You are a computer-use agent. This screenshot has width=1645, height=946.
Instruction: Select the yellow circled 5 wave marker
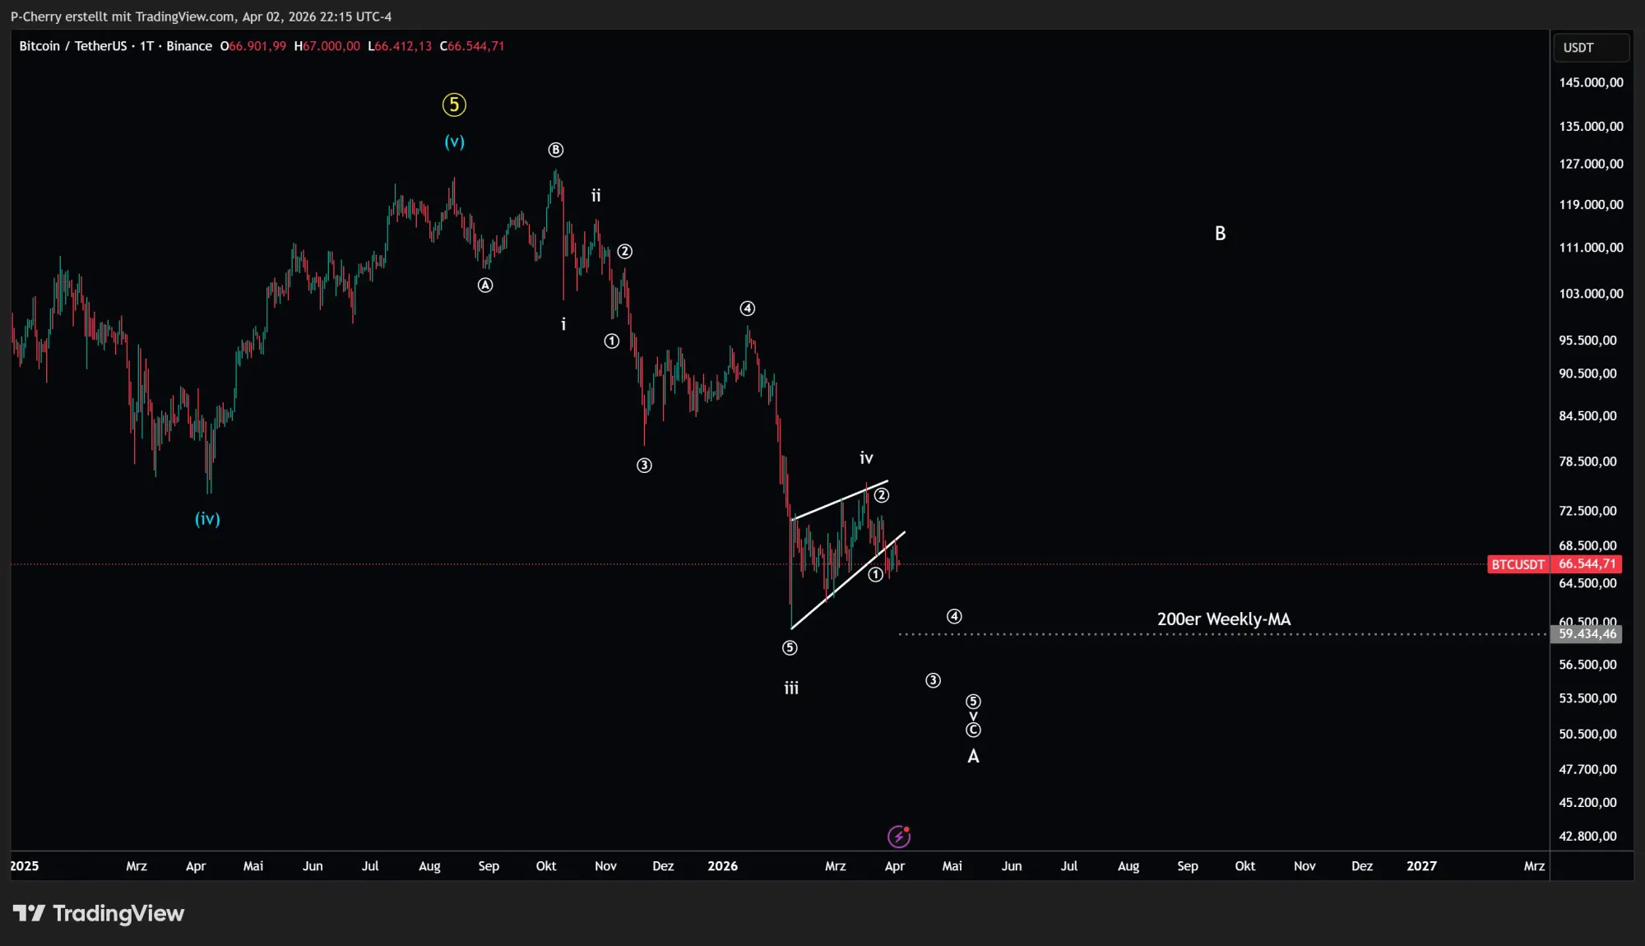coord(454,104)
